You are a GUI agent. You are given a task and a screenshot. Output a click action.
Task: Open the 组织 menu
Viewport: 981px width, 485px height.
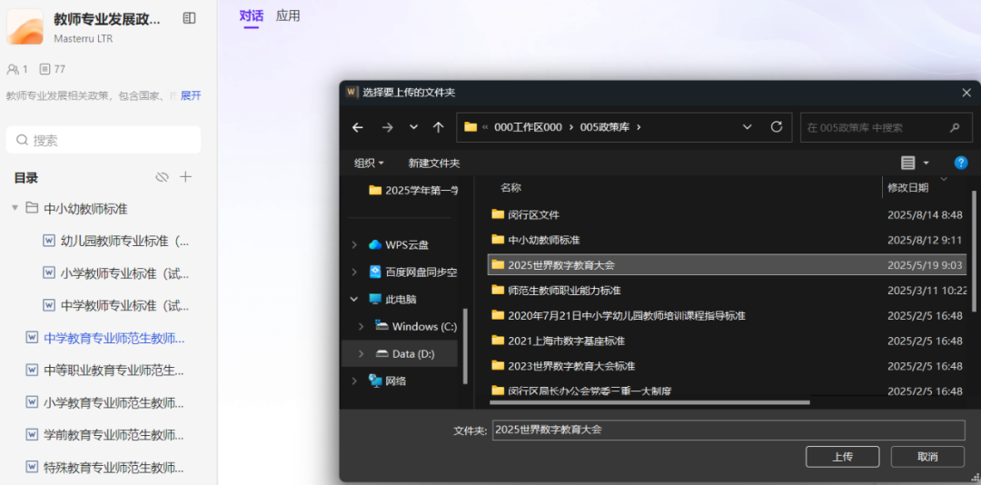[369, 163]
